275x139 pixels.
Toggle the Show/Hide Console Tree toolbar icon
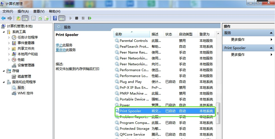25,18
